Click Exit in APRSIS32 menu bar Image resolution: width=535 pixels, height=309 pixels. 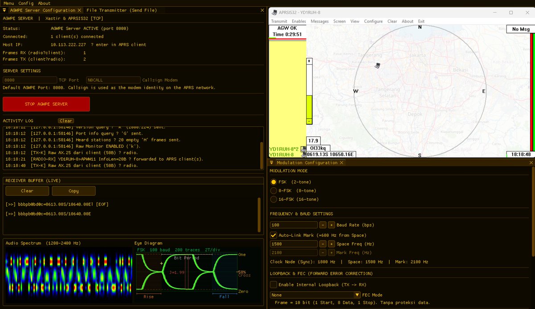click(421, 21)
